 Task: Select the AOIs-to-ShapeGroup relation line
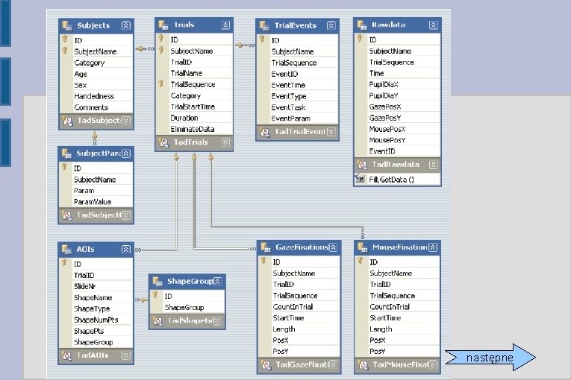pos(142,300)
